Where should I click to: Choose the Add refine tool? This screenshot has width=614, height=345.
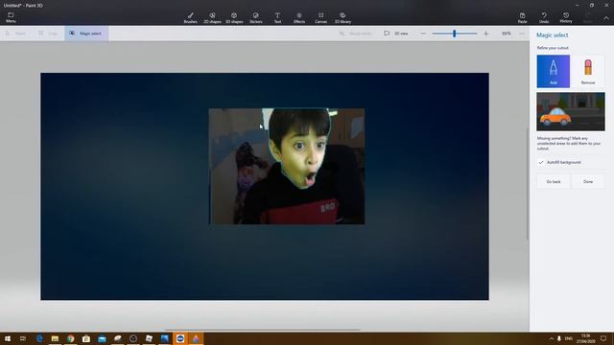(553, 71)
